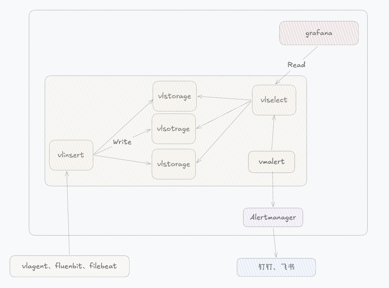Click arrowhead pointing down into Alertmanager

tap(273, 205)
